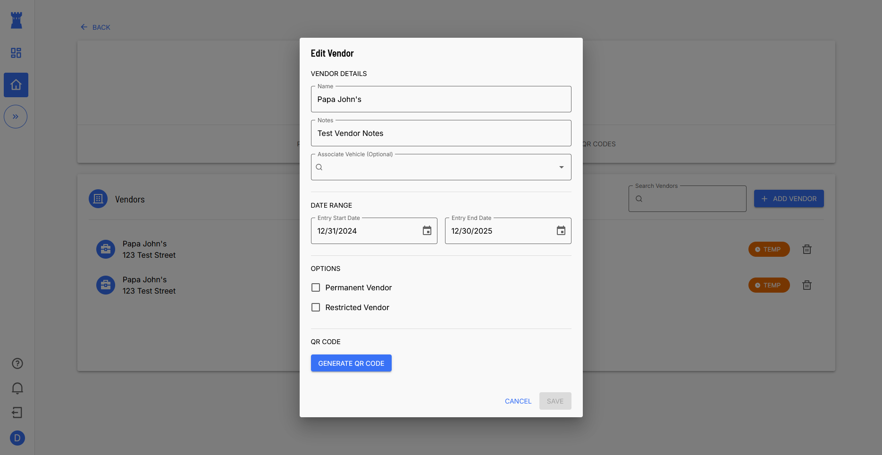This screenshot has height=455, width=882.
Task: Expand the Associate Vehicle dropdown arrow
Action: 561,167
